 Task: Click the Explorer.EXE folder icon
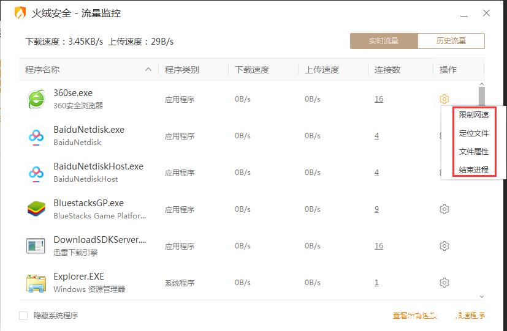click(x=36, y=283)
